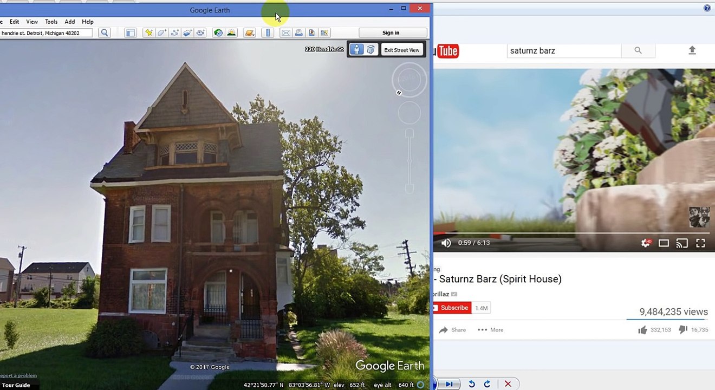Click the channel avatar watermark in video
Image resolution: width=715 pixels, height=390 pixels.
[699, 217]
